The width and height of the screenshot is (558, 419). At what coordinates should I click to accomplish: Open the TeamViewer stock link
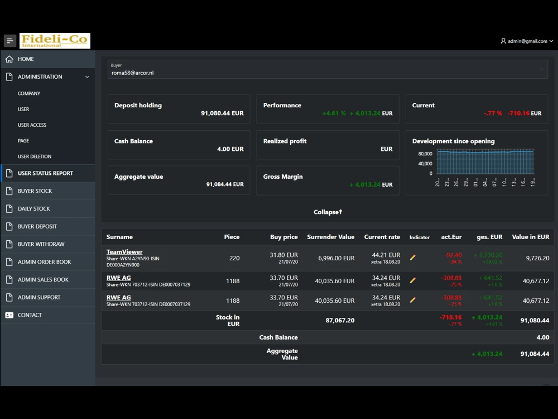[124, 252]
